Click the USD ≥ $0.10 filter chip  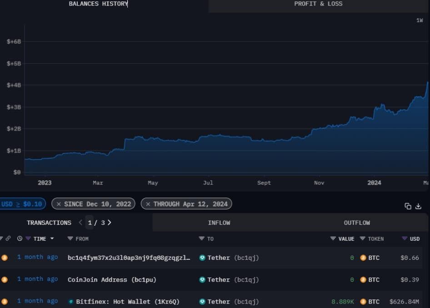(x=22, y=204)
